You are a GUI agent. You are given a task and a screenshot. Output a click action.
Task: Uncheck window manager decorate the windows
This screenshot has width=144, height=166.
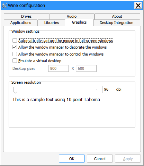point(15,47)
